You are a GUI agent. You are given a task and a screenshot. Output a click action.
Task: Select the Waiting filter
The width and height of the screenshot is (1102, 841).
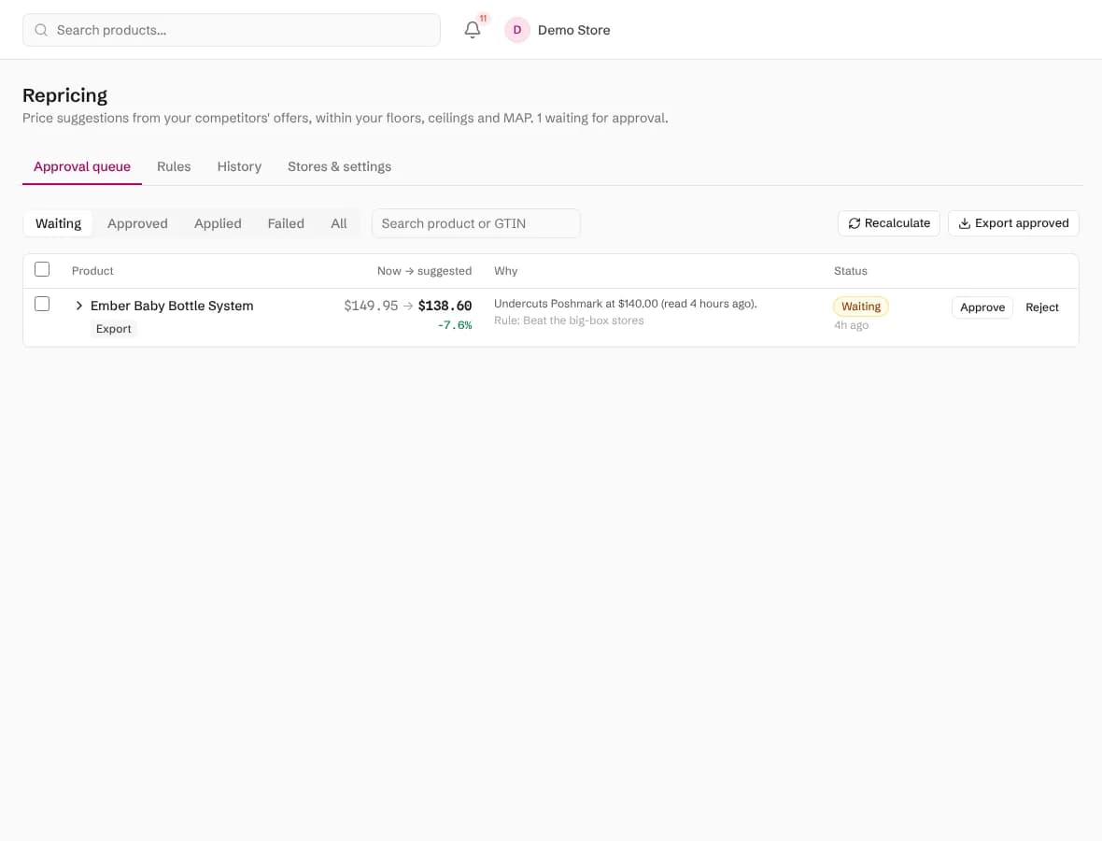[x=58, y=223]
